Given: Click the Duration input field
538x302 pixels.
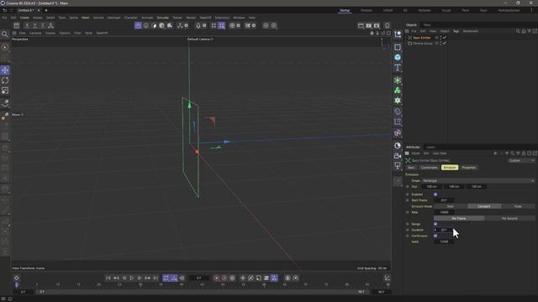Looking at the screenshot, I should (x=444, y=230).
